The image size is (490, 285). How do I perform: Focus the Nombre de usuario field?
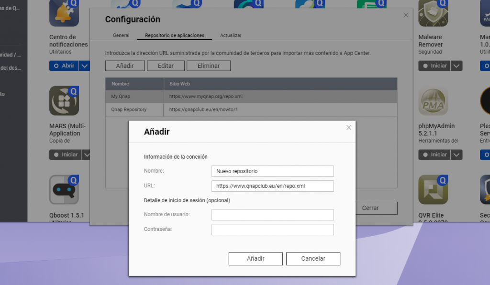272,215
